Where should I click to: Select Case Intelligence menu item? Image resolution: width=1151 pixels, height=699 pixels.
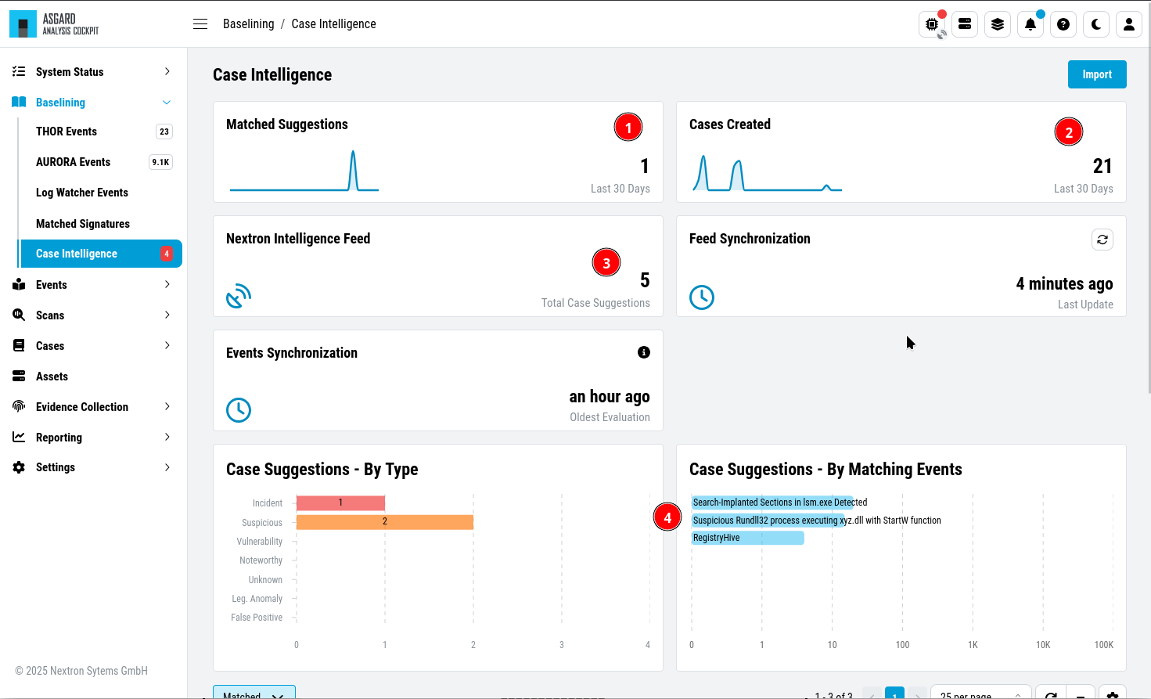(100, 254)
